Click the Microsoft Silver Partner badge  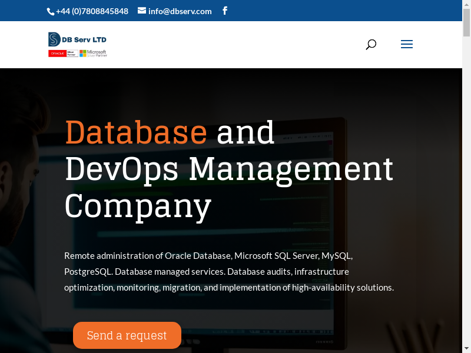[x=94, y=54]
